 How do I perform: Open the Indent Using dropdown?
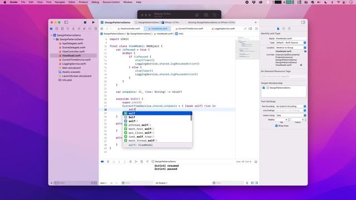[x=291, y=116]
